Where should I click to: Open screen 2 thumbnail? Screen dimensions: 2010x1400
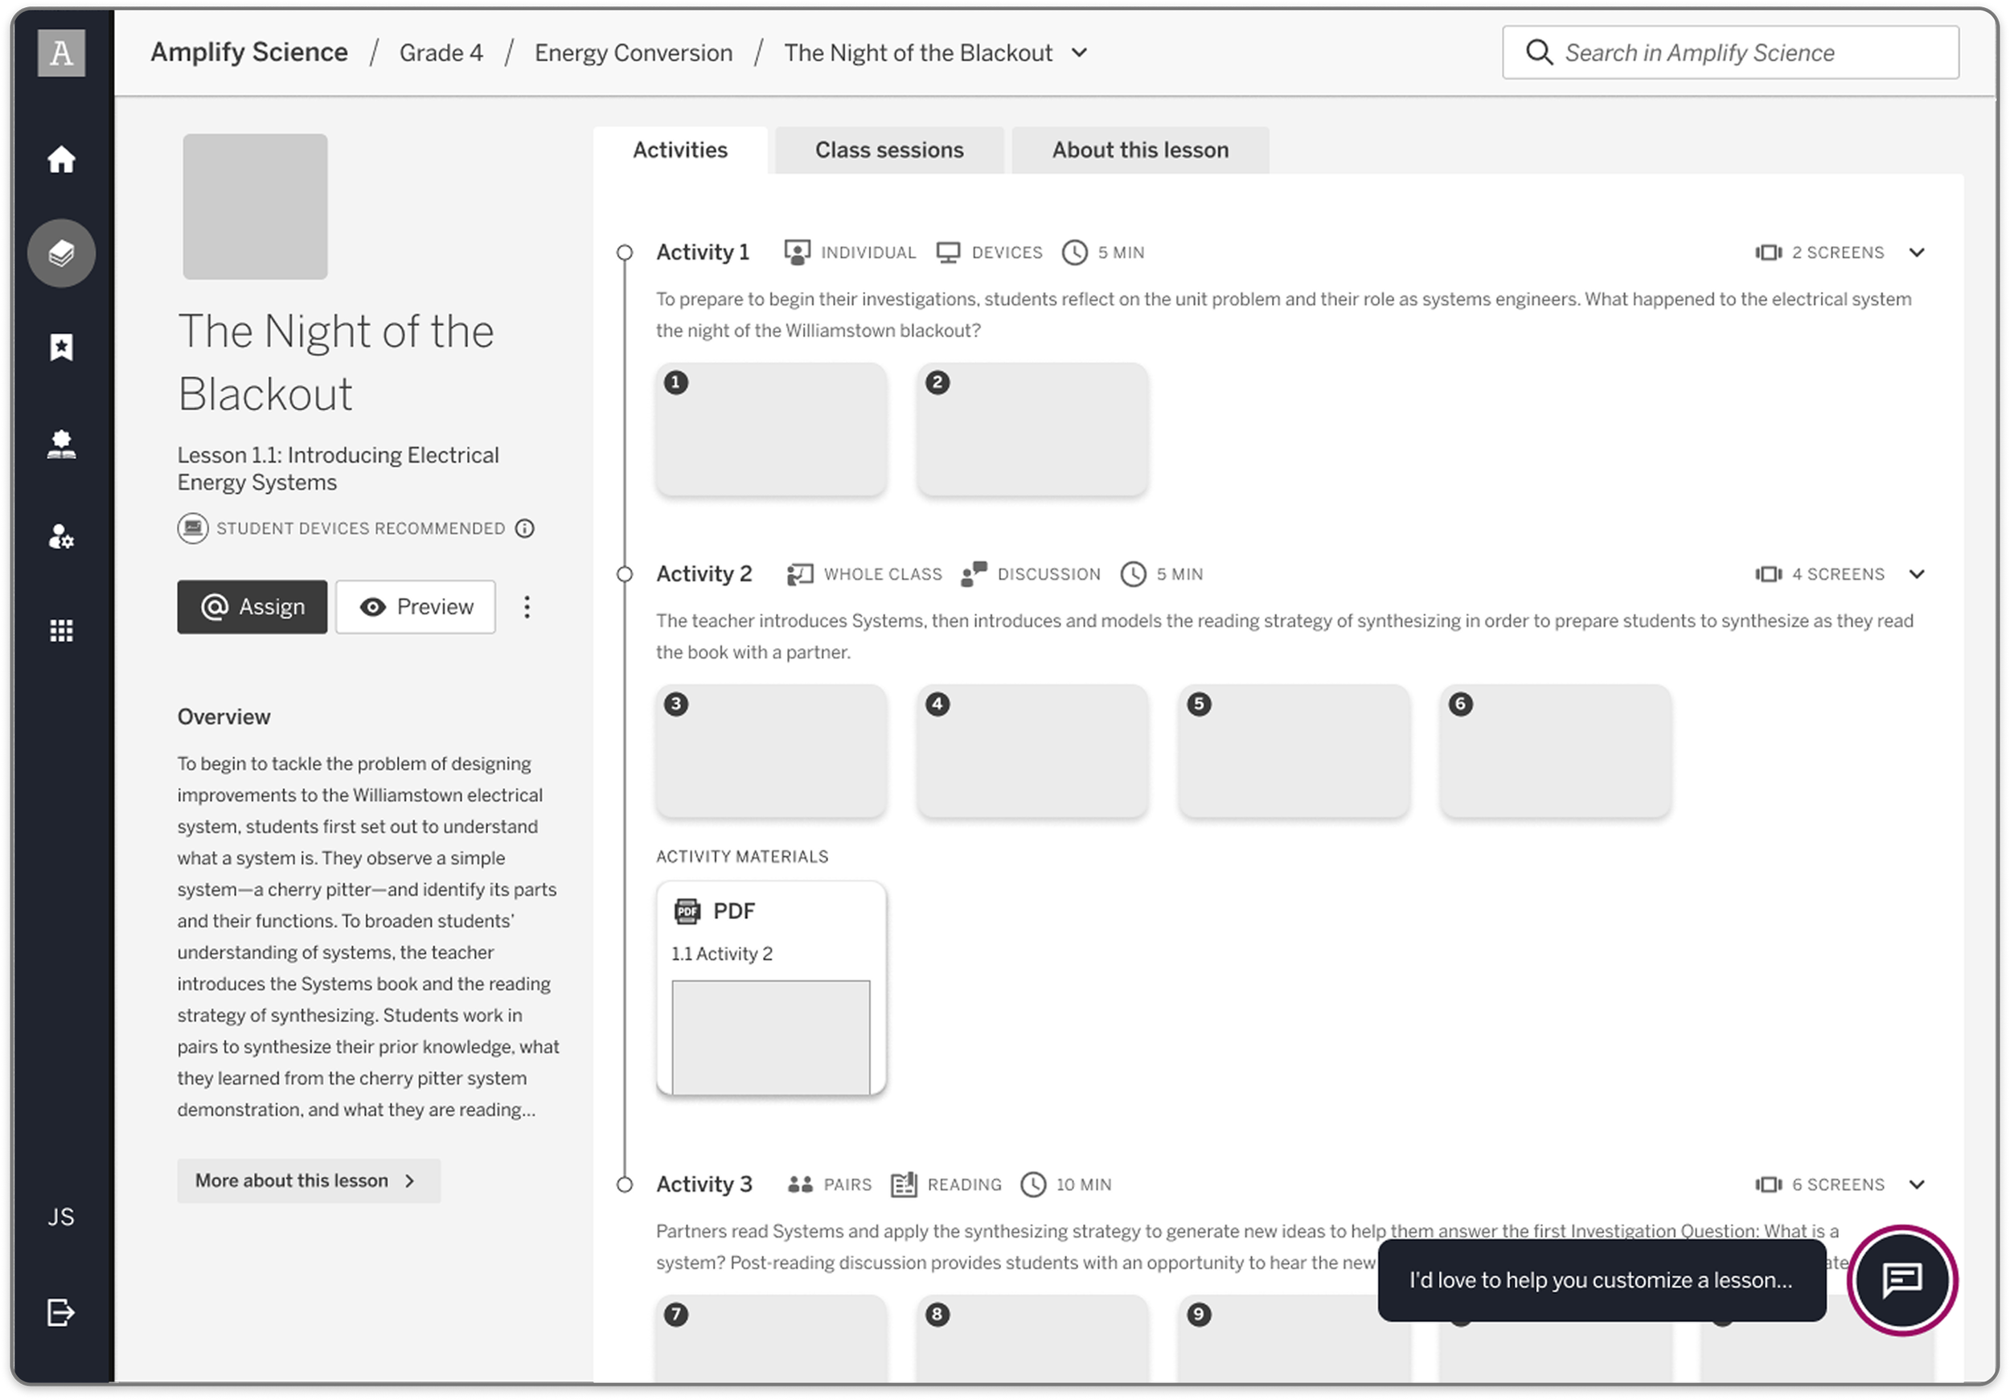click(x=1032, y=430)
